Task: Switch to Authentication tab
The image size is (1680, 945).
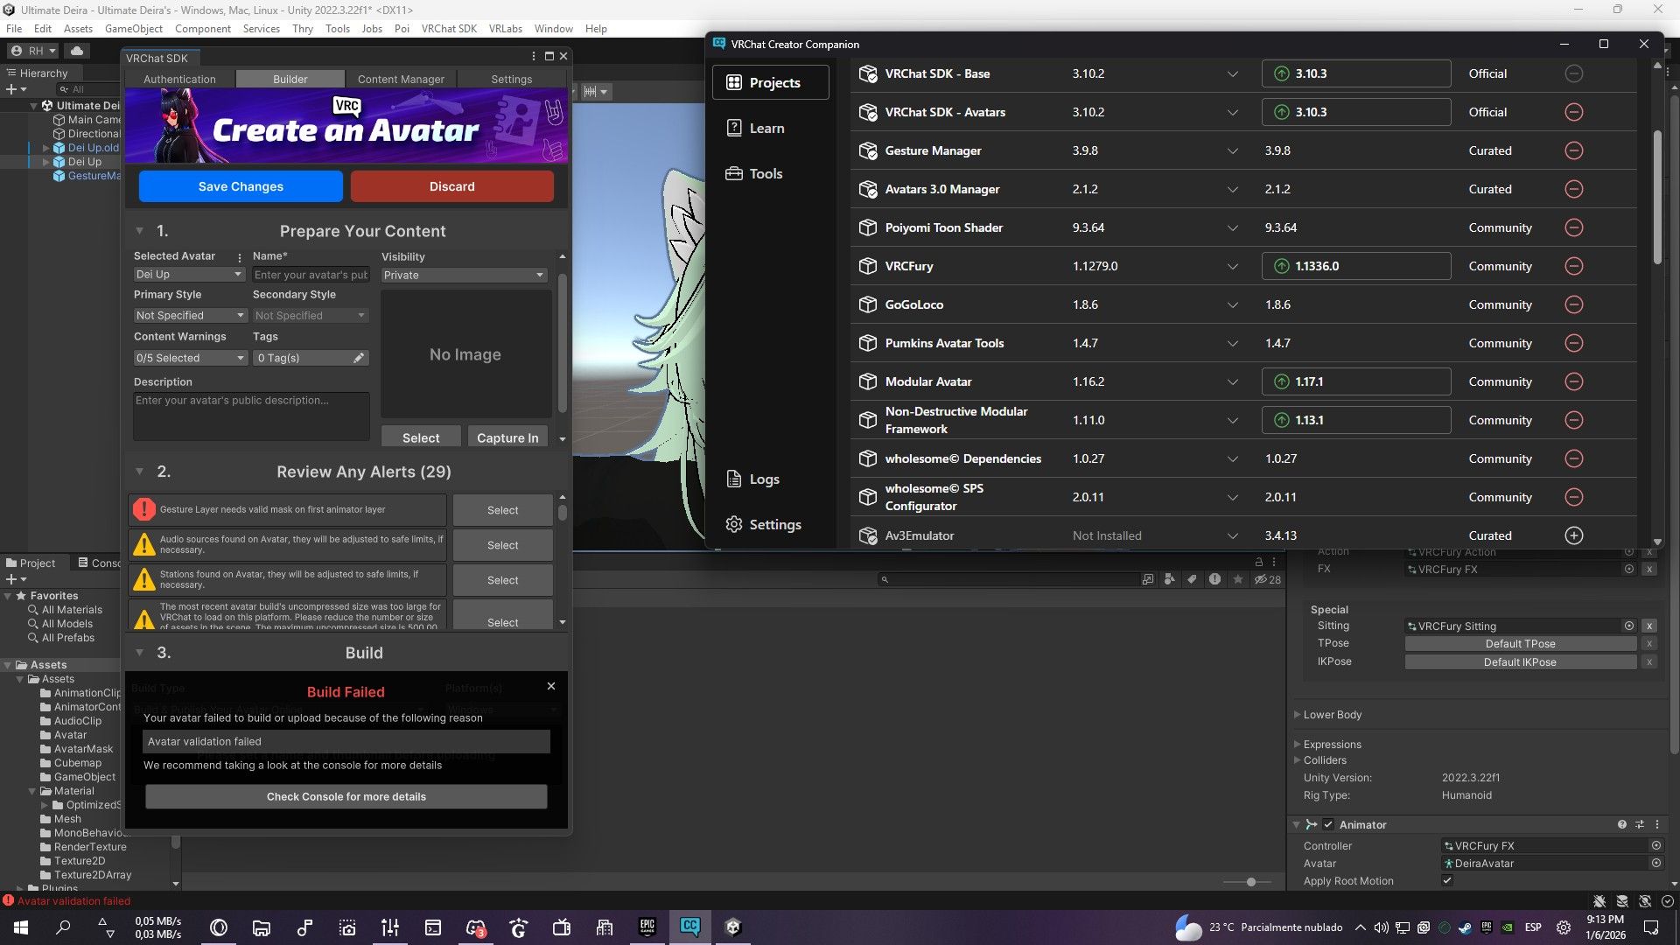Action: 179,79
